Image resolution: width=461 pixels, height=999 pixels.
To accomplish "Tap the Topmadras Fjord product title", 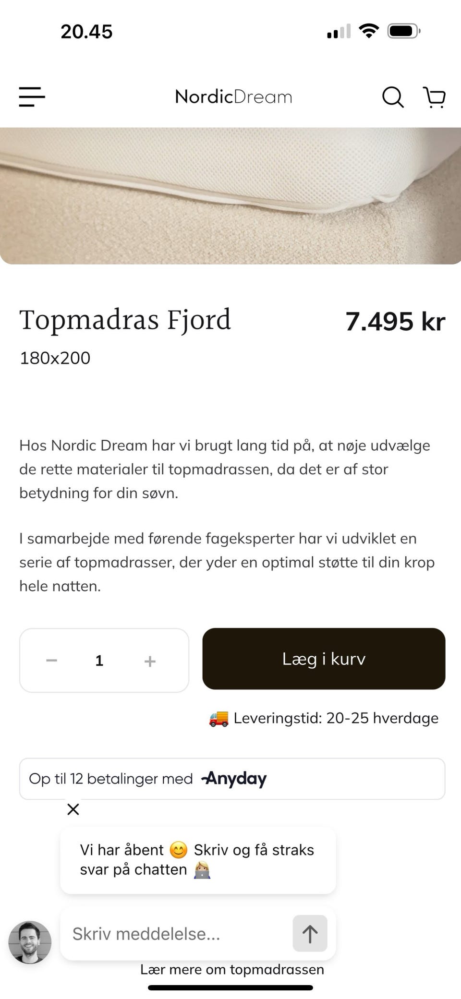I will click(x=125, y=320).
